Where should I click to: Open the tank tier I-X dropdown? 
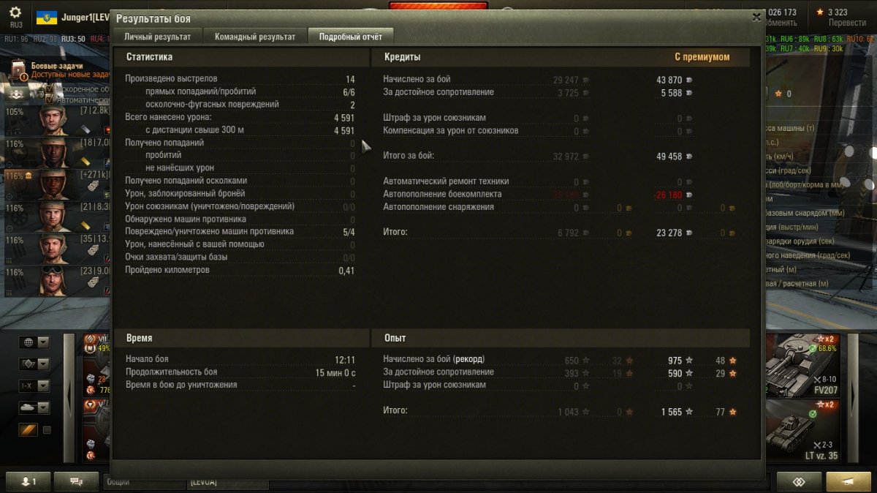(34, 385)
